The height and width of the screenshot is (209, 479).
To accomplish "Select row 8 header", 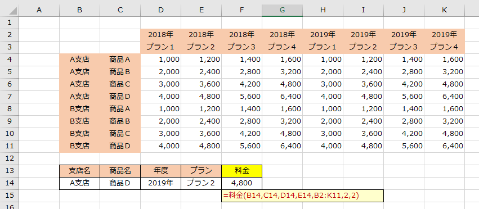I will (x=9, y=109).
